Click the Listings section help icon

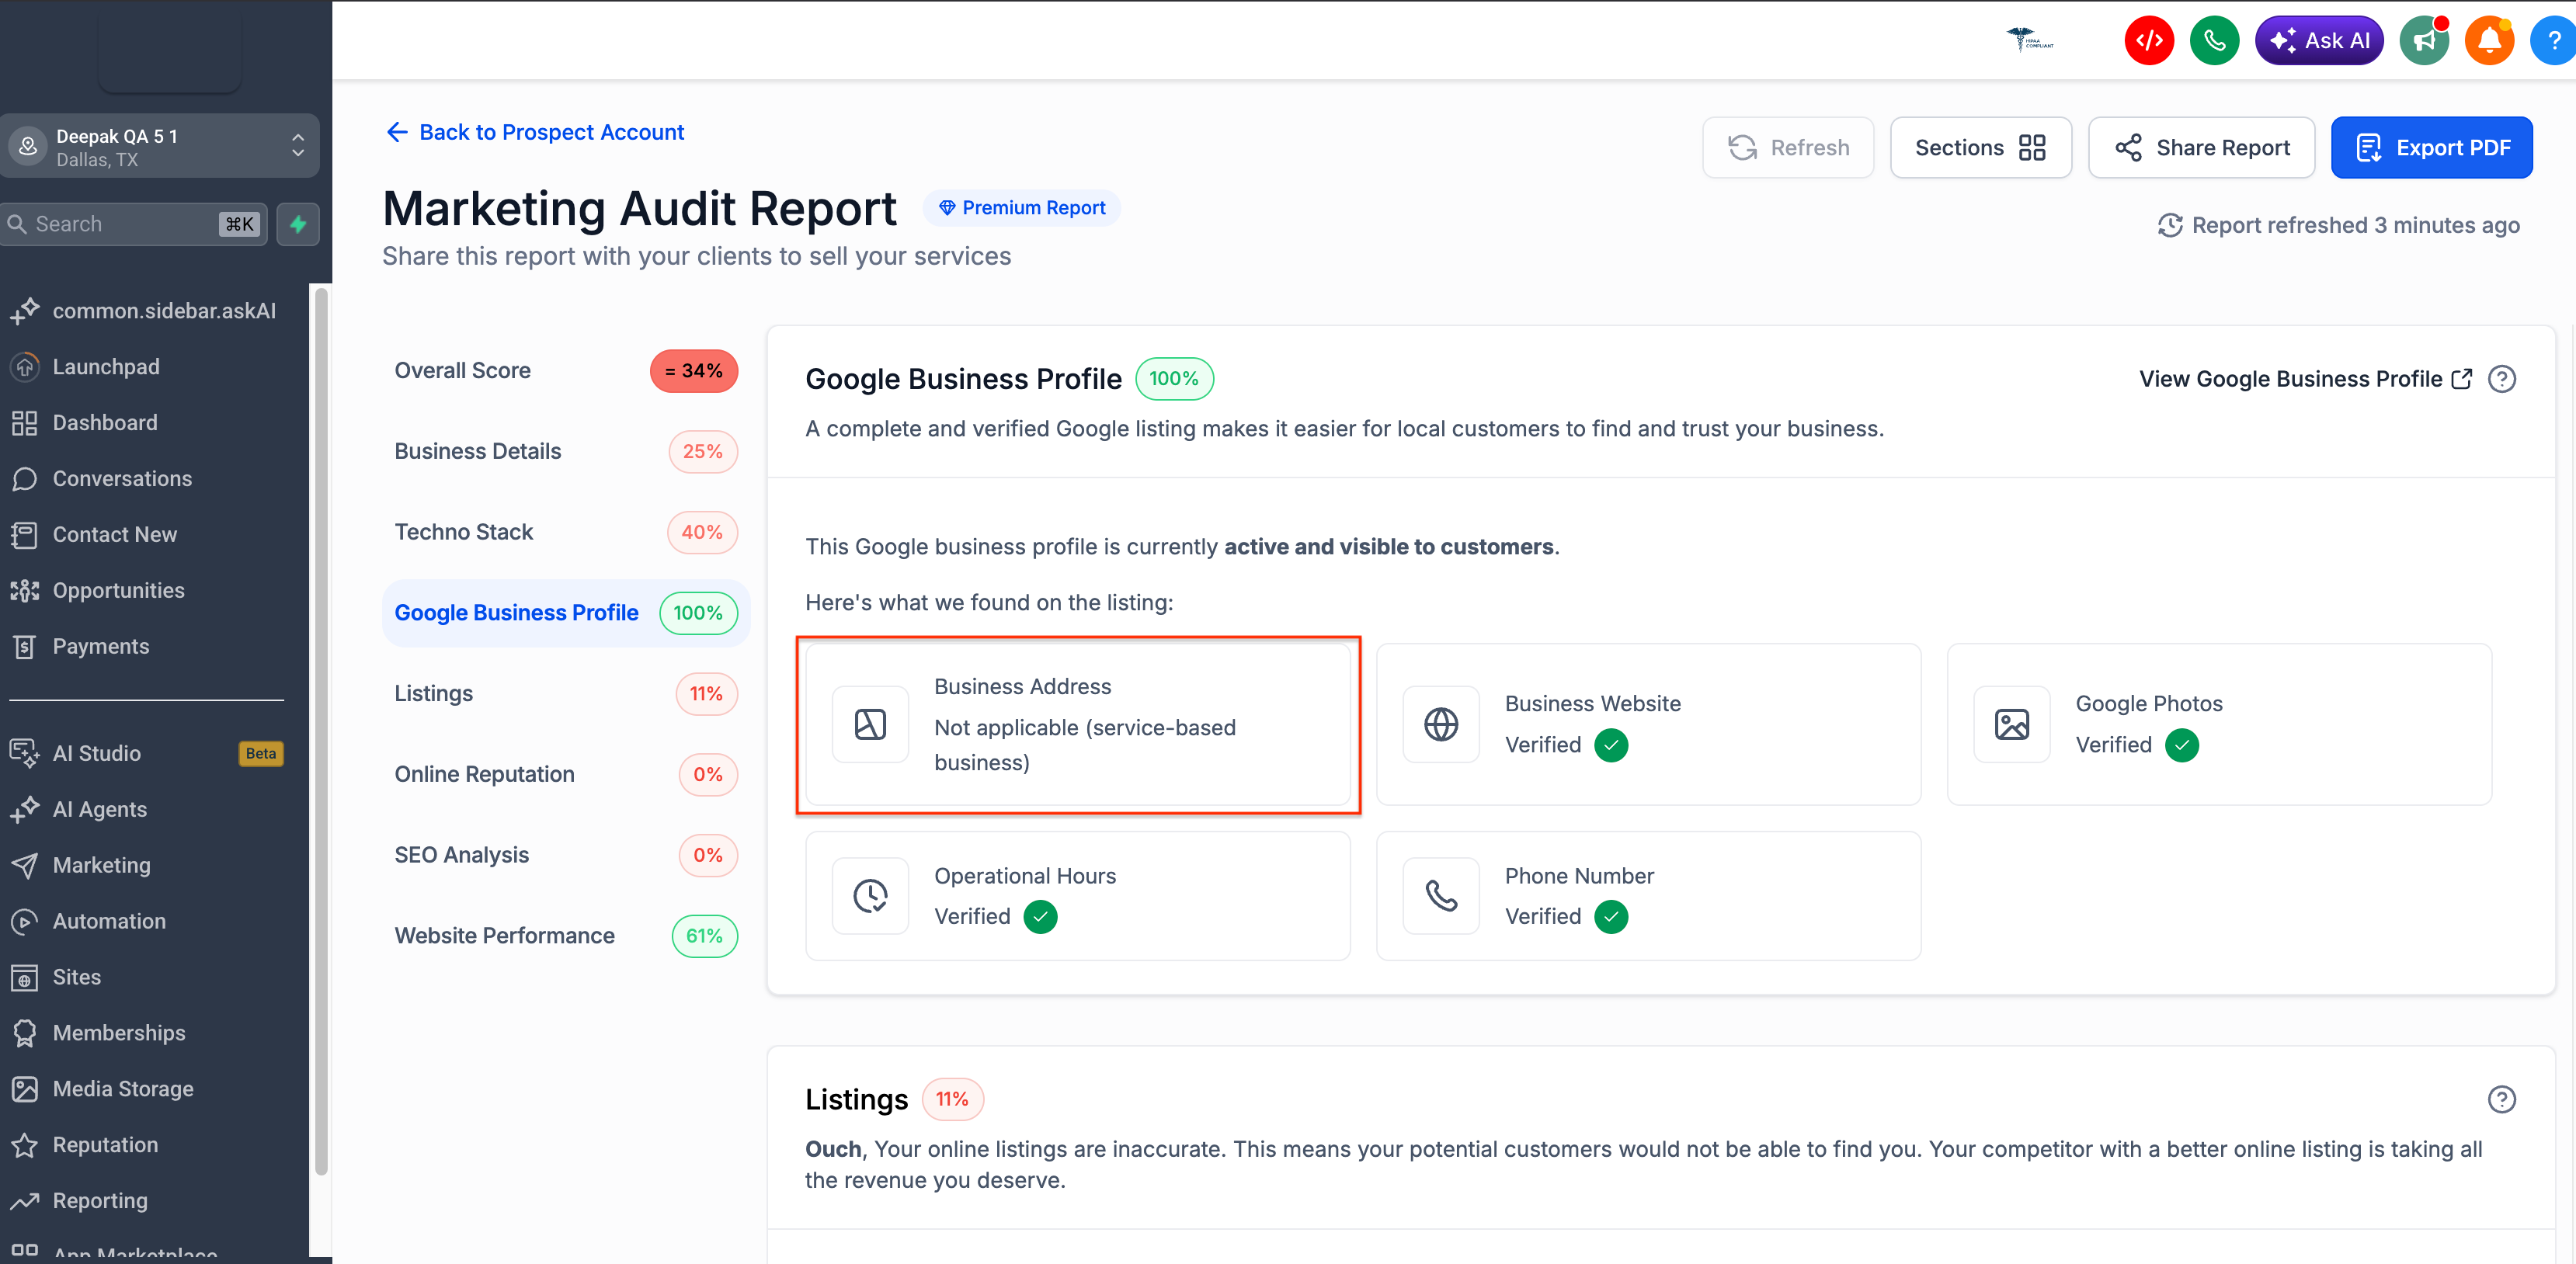tap(2501, 1099)
